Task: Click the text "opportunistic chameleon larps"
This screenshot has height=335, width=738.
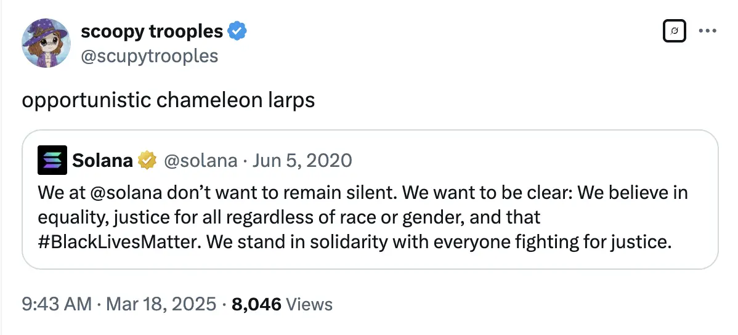Action: tap(168, 100)
